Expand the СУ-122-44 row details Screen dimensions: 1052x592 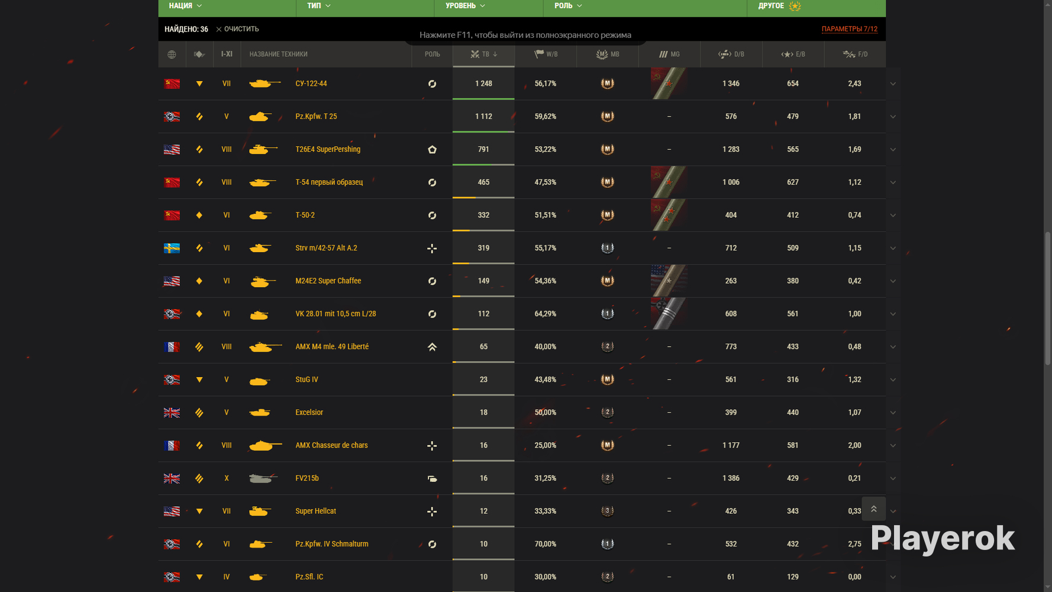point(893,84)
